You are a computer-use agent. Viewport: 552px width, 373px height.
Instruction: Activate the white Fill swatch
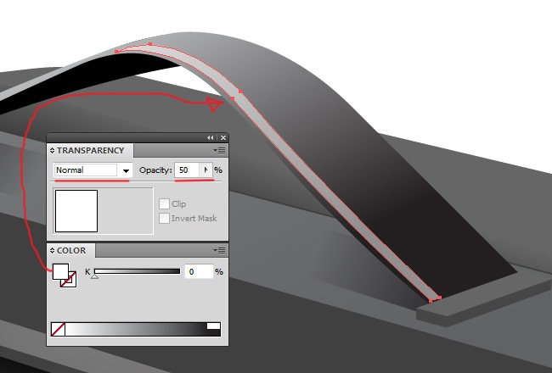tap(60, 271)
